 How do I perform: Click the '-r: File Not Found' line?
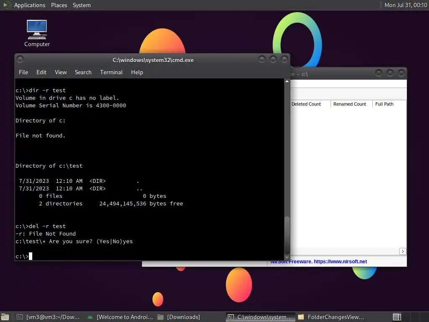point(45,234)
